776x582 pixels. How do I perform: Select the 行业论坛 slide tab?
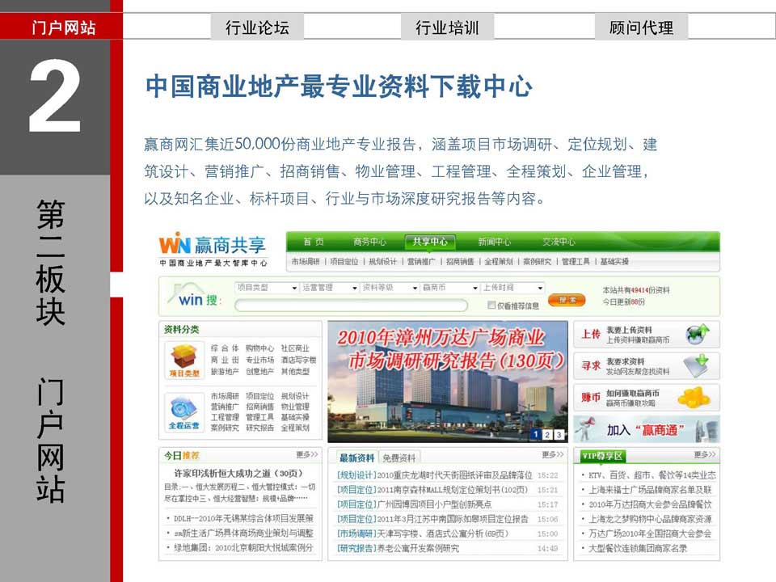click(x=257, y=27)
